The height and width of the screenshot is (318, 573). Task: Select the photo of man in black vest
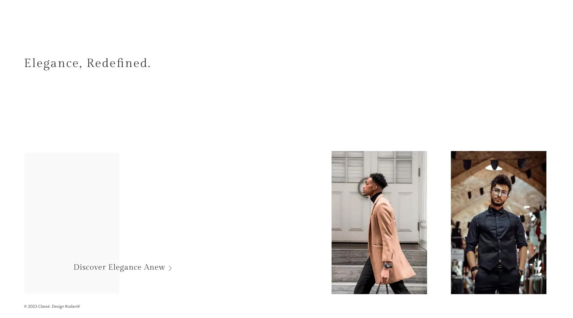pos(498,222)
